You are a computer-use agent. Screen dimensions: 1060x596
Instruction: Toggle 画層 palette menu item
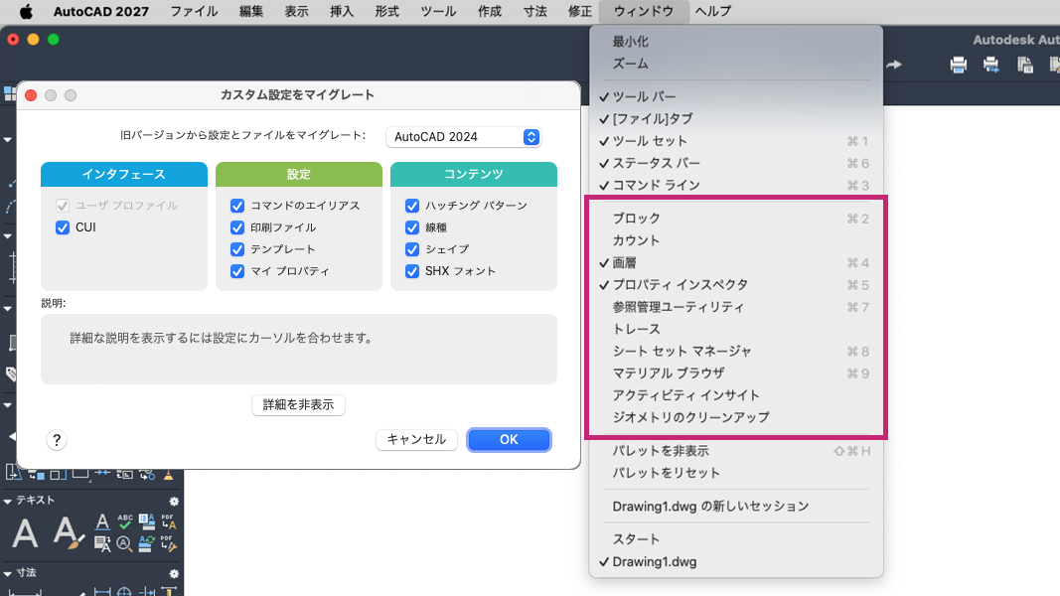click(x=735, y=263)
